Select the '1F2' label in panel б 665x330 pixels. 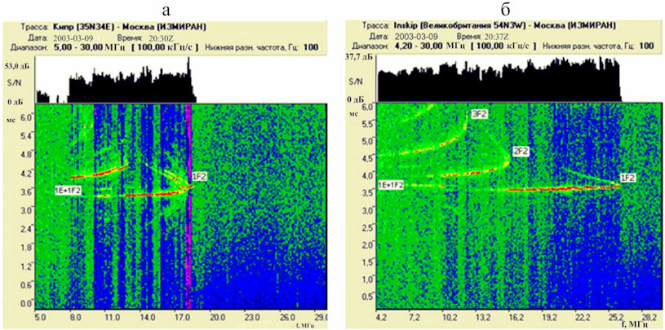click(627, 178)
